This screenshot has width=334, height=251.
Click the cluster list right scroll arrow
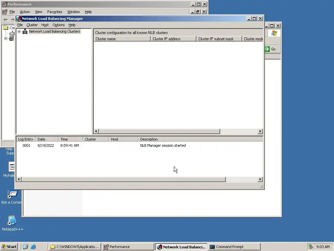coord(260,131)
